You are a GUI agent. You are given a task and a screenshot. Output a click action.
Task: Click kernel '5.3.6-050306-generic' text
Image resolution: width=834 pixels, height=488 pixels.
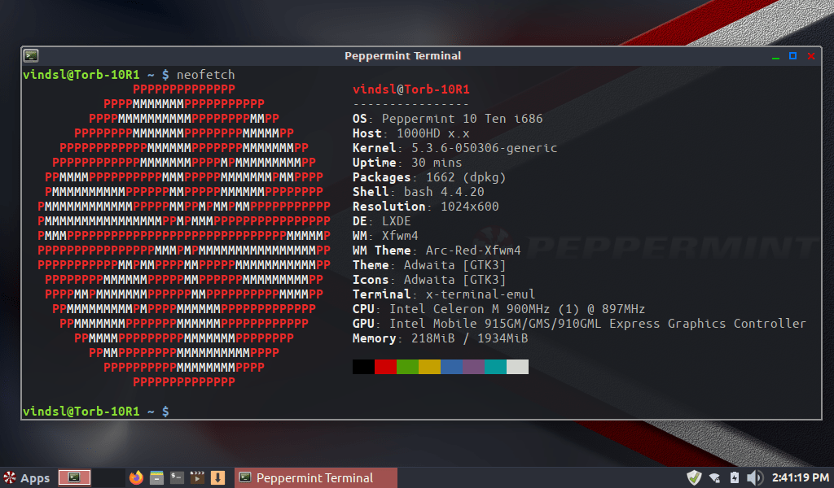[x=484, y=148]
